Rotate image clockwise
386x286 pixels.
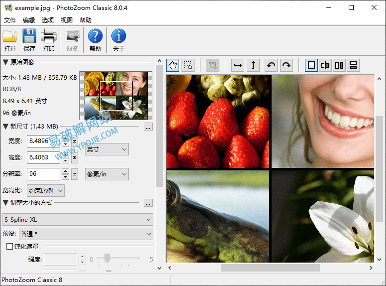287,65
